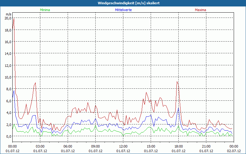Click the Mittelwerte legend label

123,10
